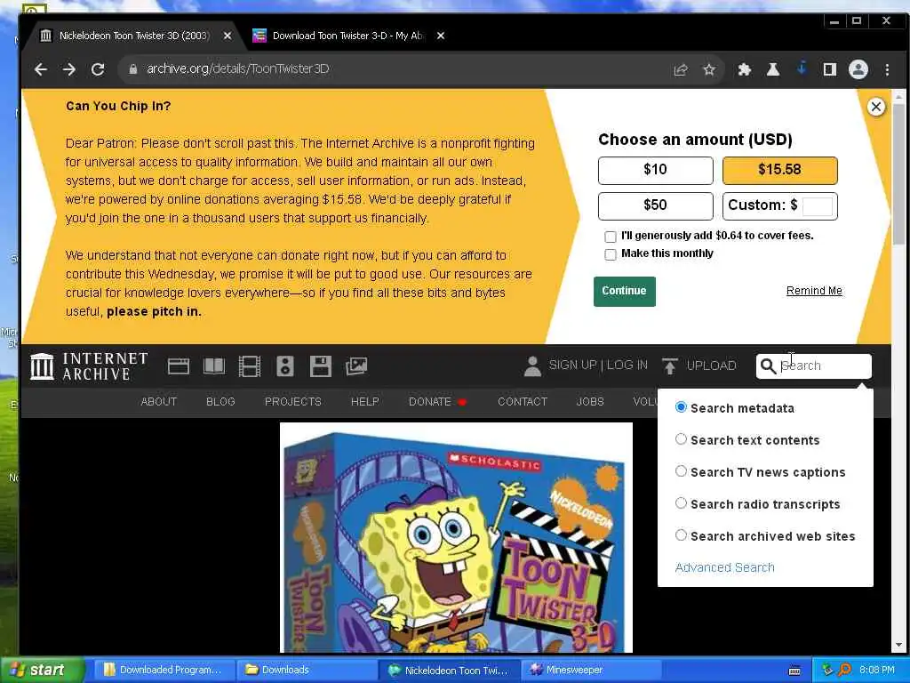The image size is (910, 683).
Task: Check the add $0.64 to cover fees box
Action: coord(610,237)
